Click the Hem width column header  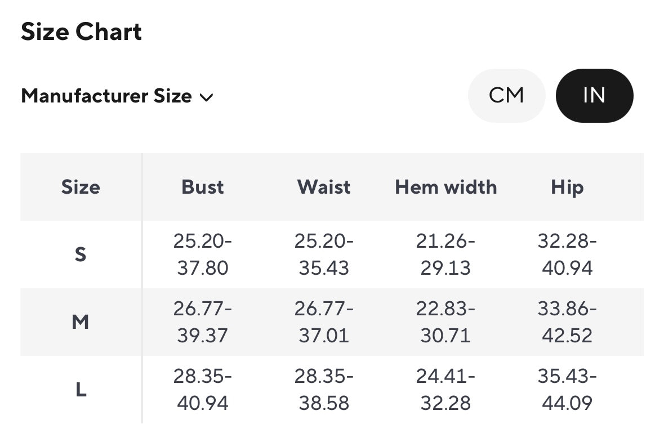tap(445, 187)
